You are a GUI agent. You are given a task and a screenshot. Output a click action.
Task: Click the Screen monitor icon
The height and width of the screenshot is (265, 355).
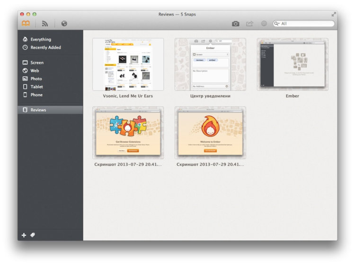tap(25, 62)
